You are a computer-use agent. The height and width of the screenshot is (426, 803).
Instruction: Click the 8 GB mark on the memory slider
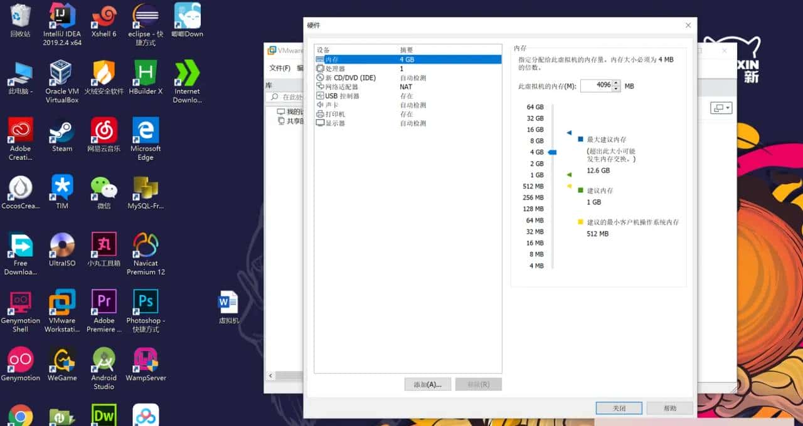point(552,141)
